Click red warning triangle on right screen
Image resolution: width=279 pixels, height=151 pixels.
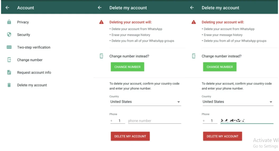[x=194, y=22]
